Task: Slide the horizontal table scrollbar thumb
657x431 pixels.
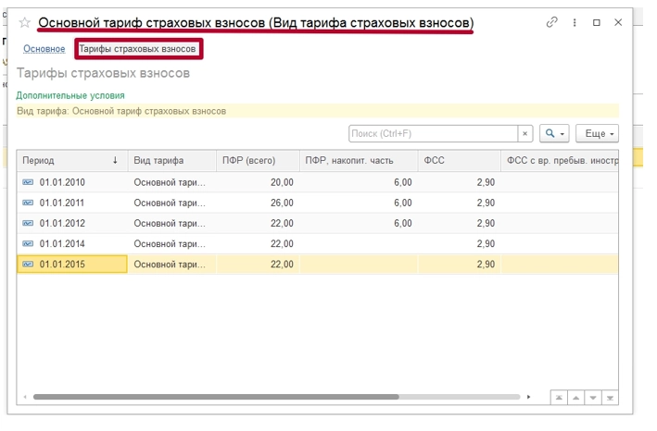Action: click(x=216, y=397)
